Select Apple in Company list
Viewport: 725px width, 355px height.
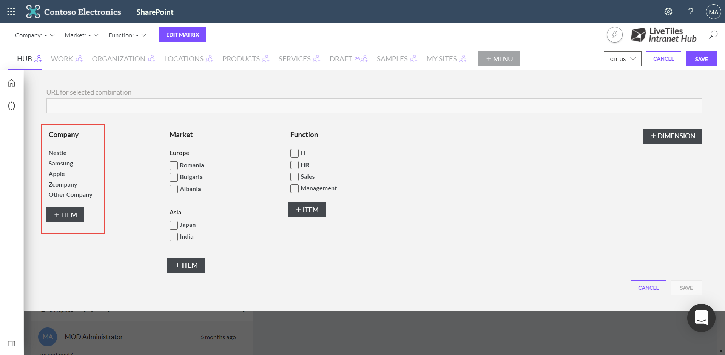(57, 174)
